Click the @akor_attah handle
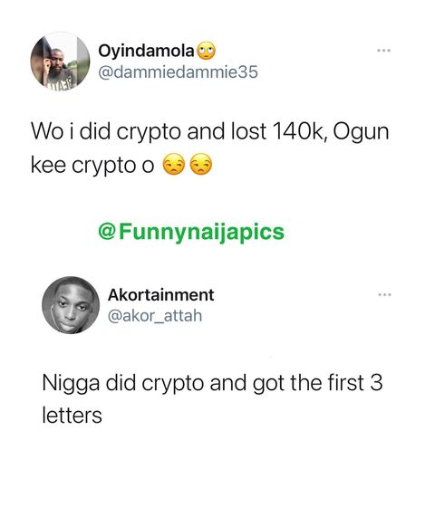435x507 pixels. tap(155, 316)
